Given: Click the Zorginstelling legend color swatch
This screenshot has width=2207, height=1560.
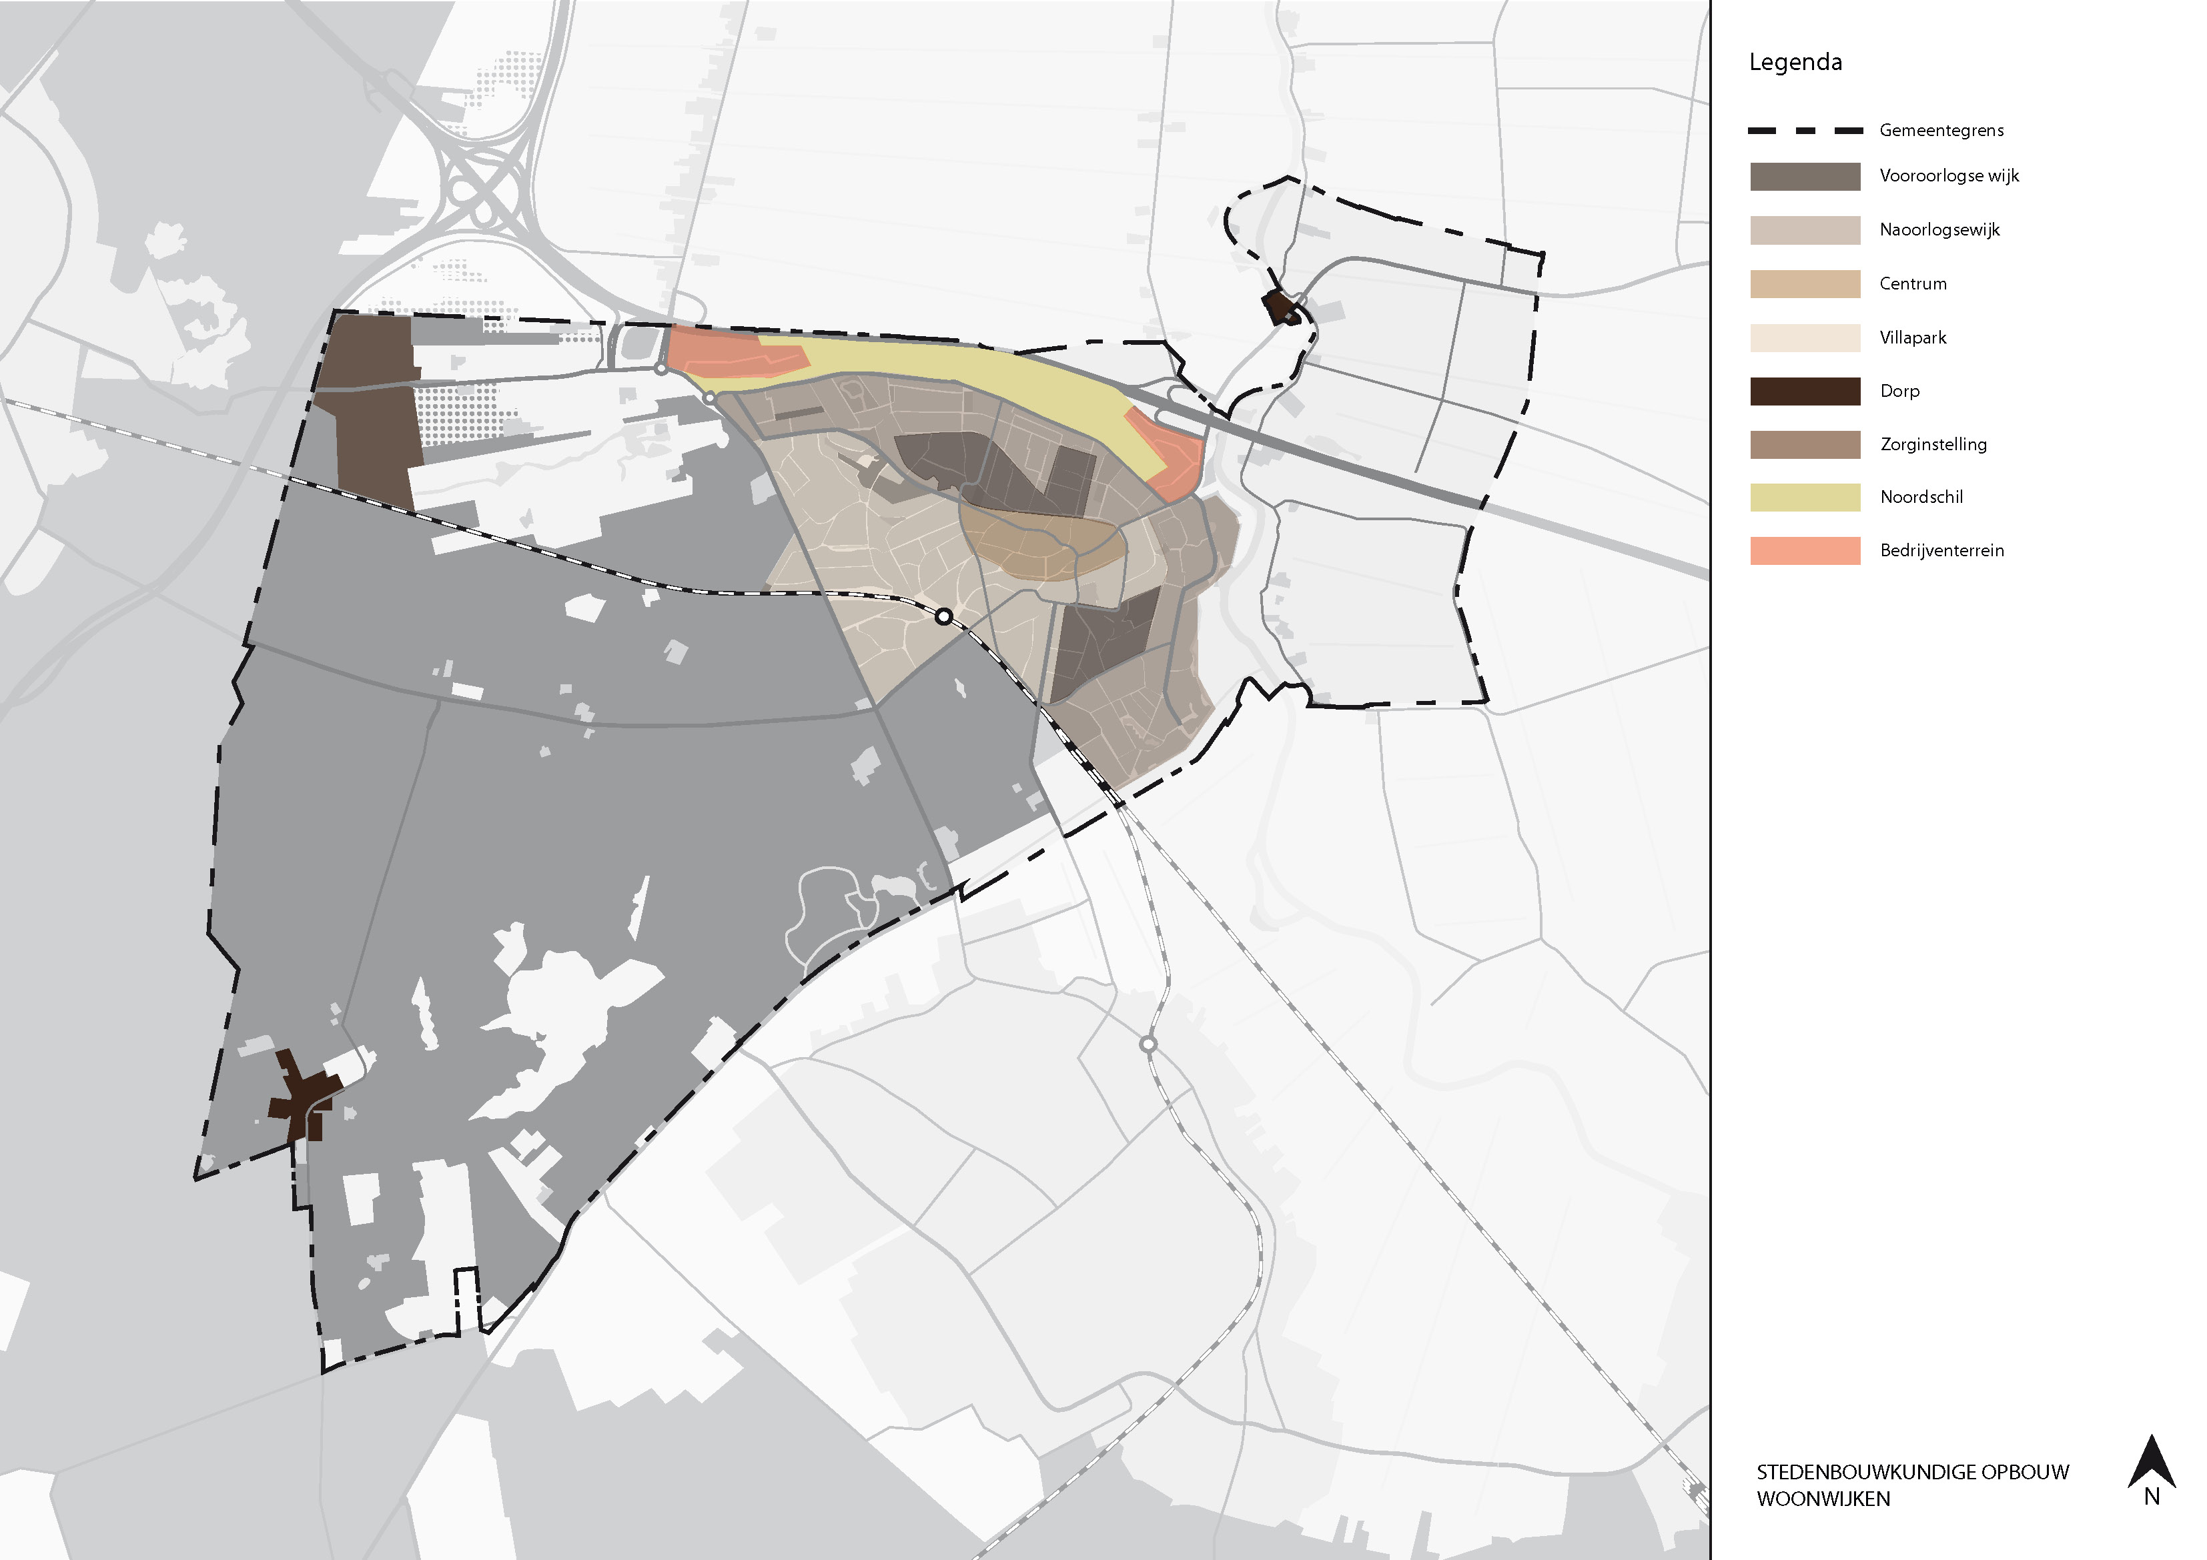Looking at the screenshot, I should [1804, 444].
